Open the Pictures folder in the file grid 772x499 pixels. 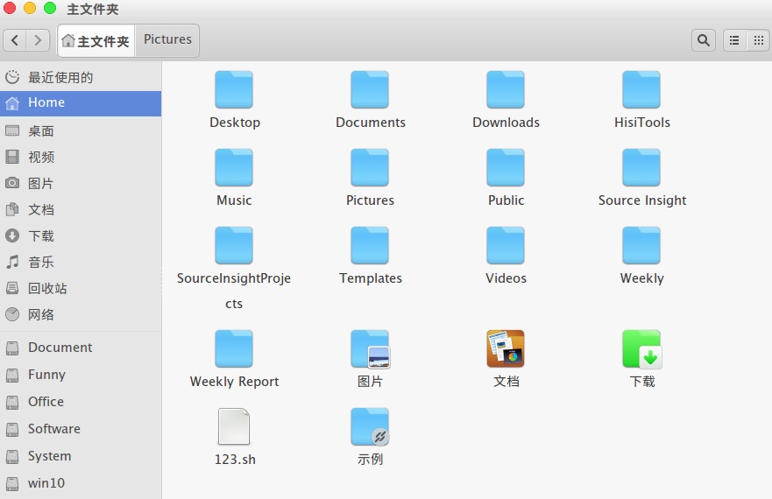(370, 167)
